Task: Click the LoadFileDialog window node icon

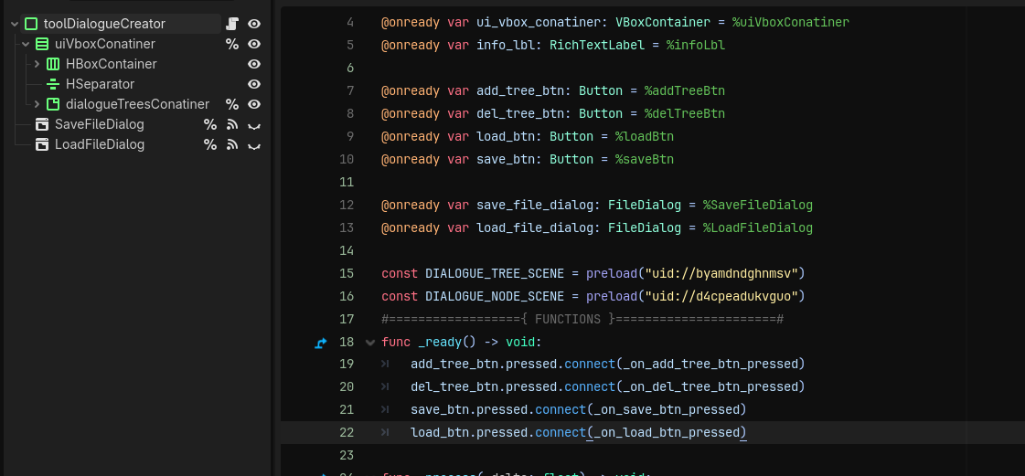Action: click(x=42, y=144)
